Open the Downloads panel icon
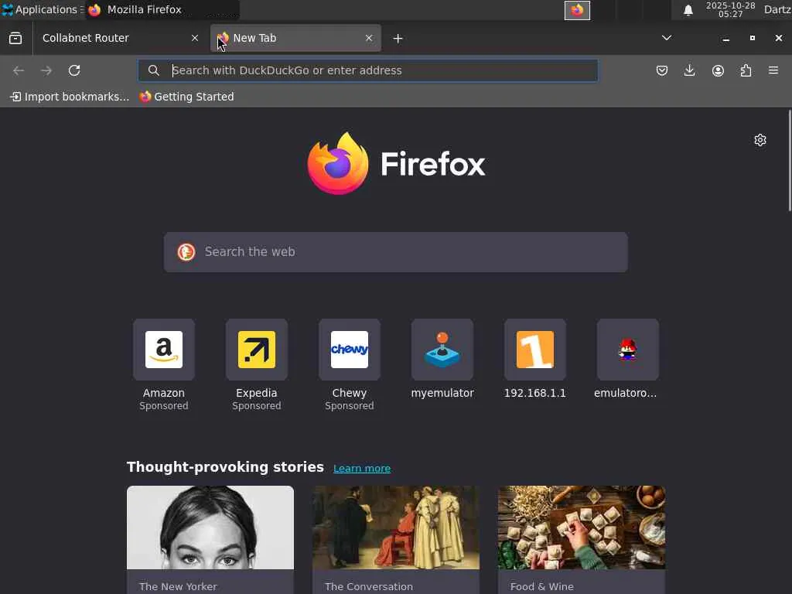The image size is (792, 594). 689,70
